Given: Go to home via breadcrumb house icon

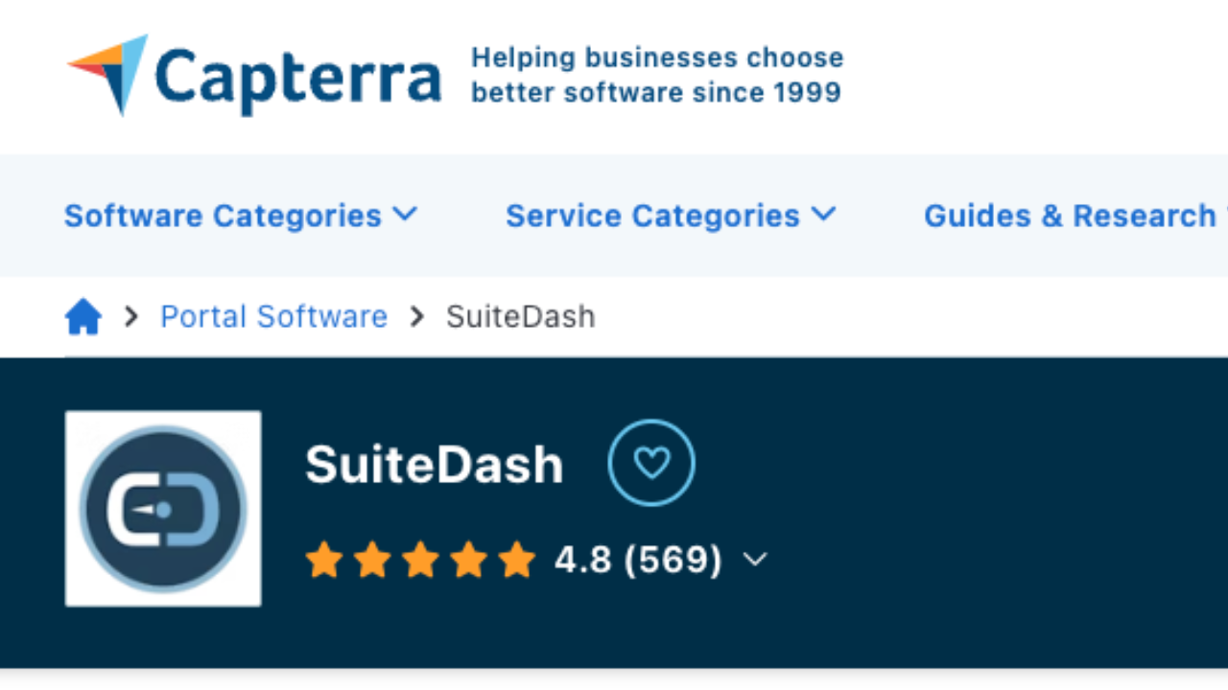Looking at the screenshot, I should 83,316.
